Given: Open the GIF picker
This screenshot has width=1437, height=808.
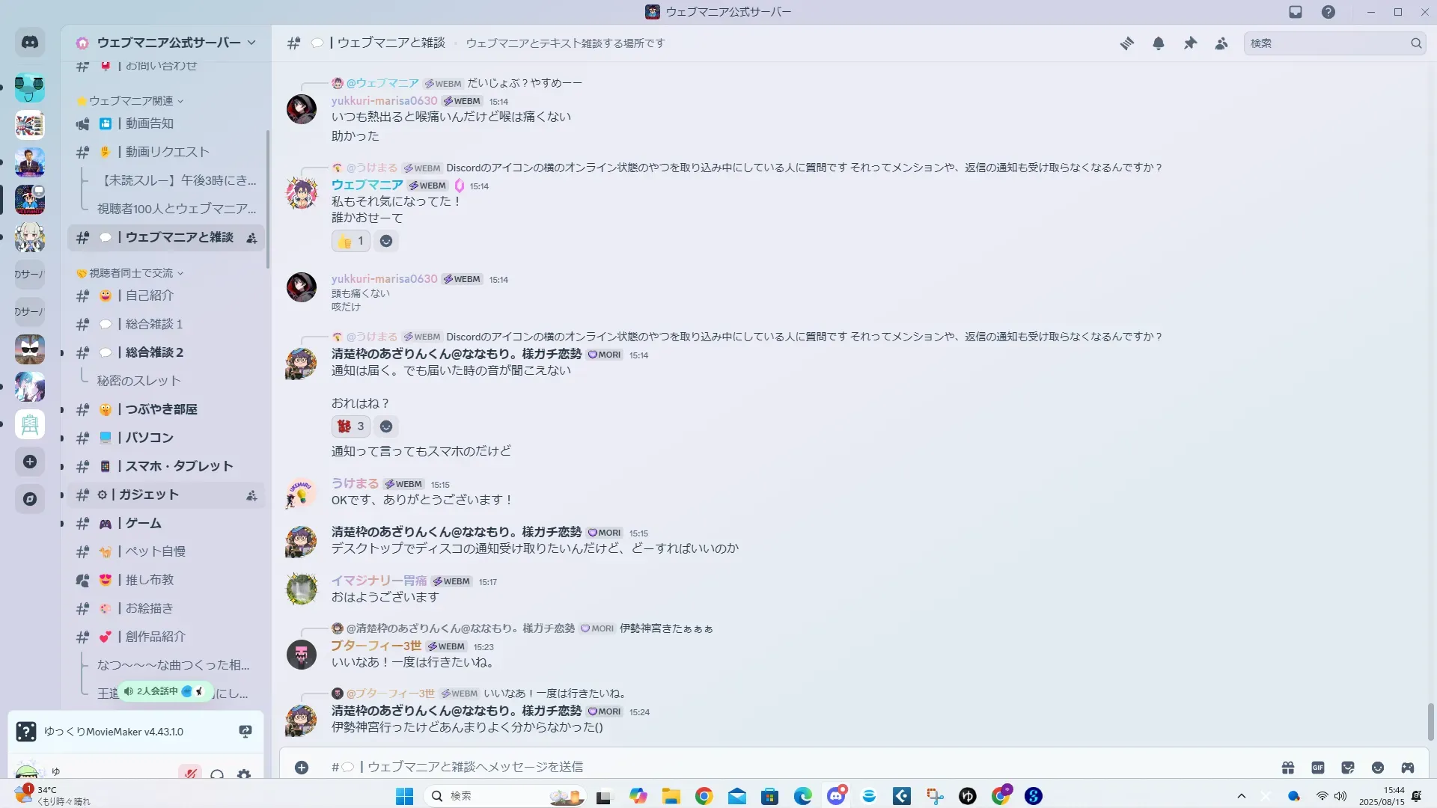Looking at the screenshot, I should tap(1318, 768).
